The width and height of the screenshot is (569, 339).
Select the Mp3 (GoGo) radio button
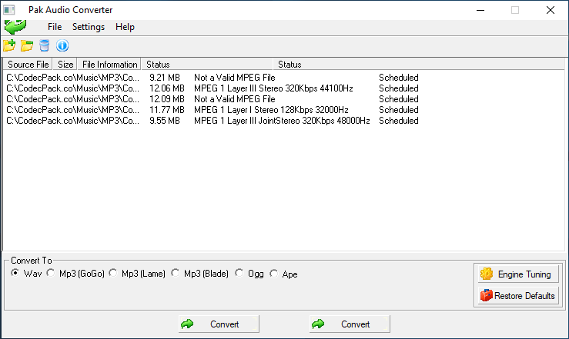pos(75,274)
